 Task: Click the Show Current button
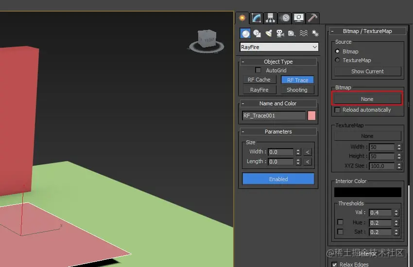coord(367,71)
